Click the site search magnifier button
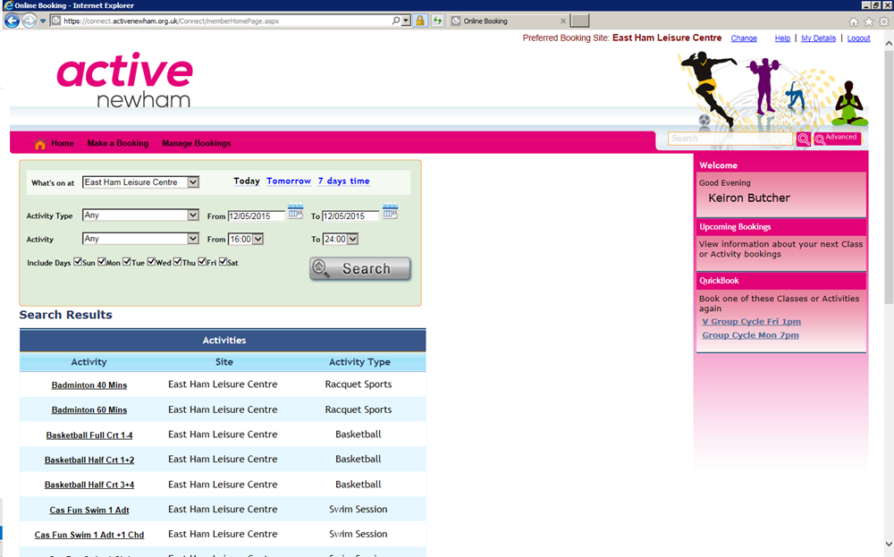The image size is (894, 557). coord(804,139)
